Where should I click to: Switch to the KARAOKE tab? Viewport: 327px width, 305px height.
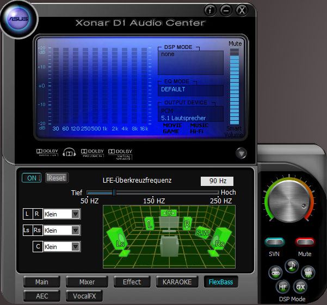[177, 282]
